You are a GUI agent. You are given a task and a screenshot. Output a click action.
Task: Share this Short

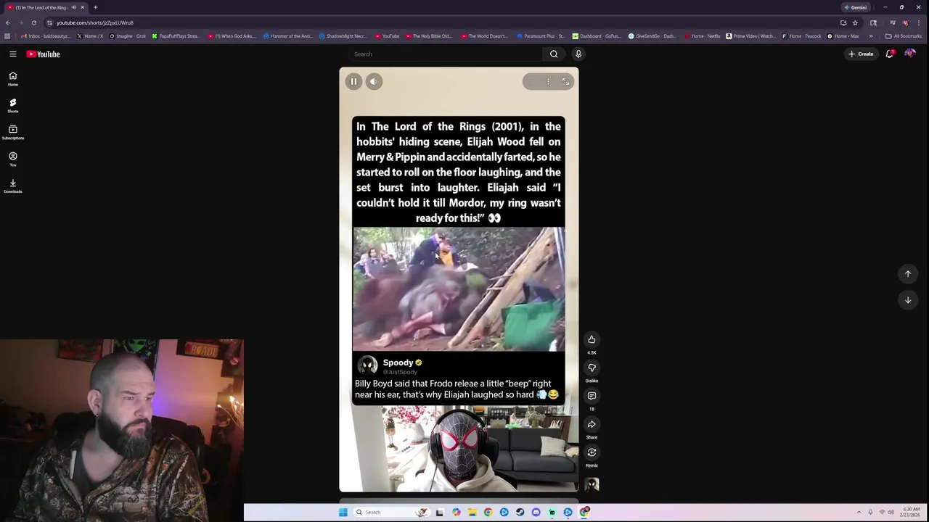(592, 424)
